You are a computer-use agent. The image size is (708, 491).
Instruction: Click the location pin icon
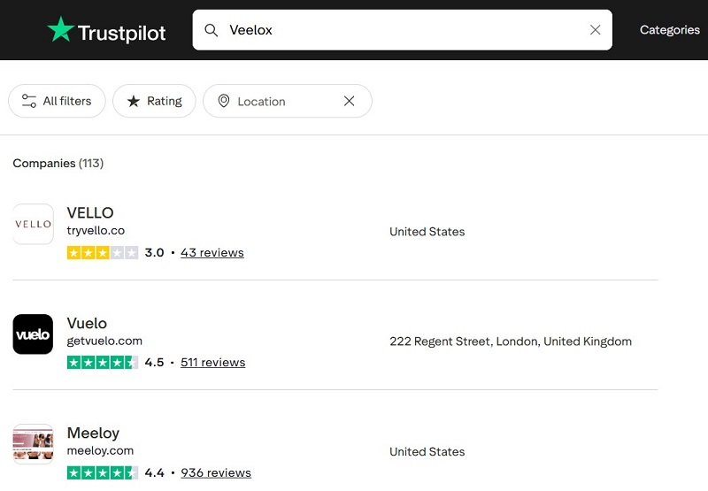tap(224, 101)
